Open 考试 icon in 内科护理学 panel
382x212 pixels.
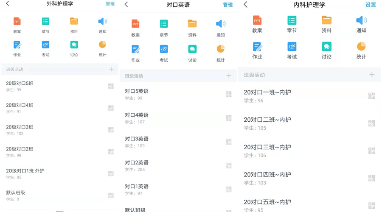pos(292,47)
